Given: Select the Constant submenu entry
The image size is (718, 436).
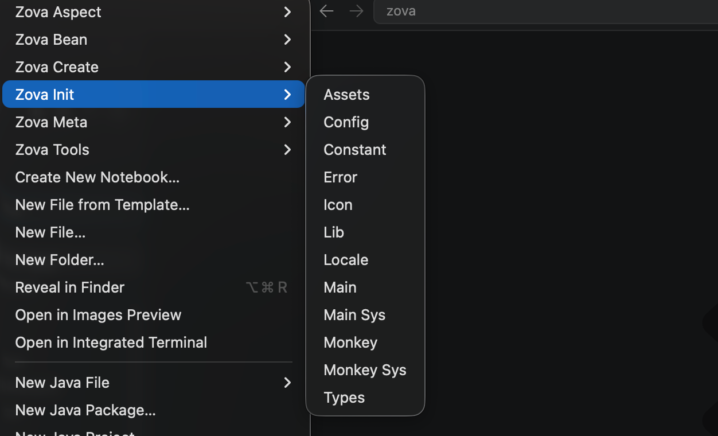Looking at the screenshot, I should (355, 150).
